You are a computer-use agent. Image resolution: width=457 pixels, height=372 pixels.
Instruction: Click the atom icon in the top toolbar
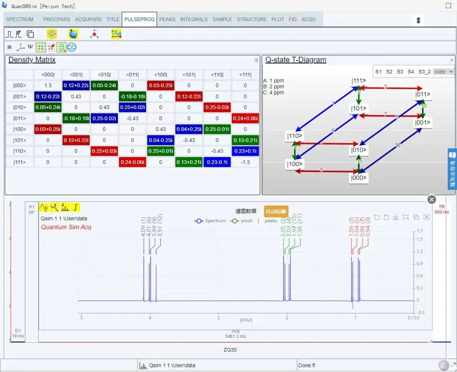[x=52, y=34]
